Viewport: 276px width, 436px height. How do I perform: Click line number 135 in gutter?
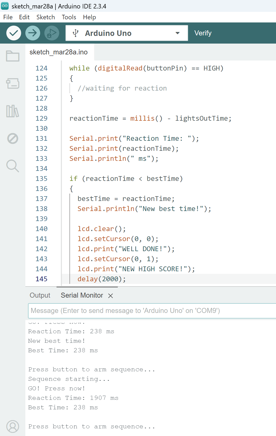pos(41,179)
